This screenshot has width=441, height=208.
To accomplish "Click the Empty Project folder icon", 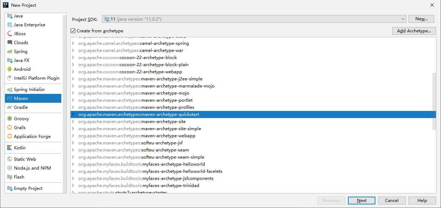I will tap(10, 188).
